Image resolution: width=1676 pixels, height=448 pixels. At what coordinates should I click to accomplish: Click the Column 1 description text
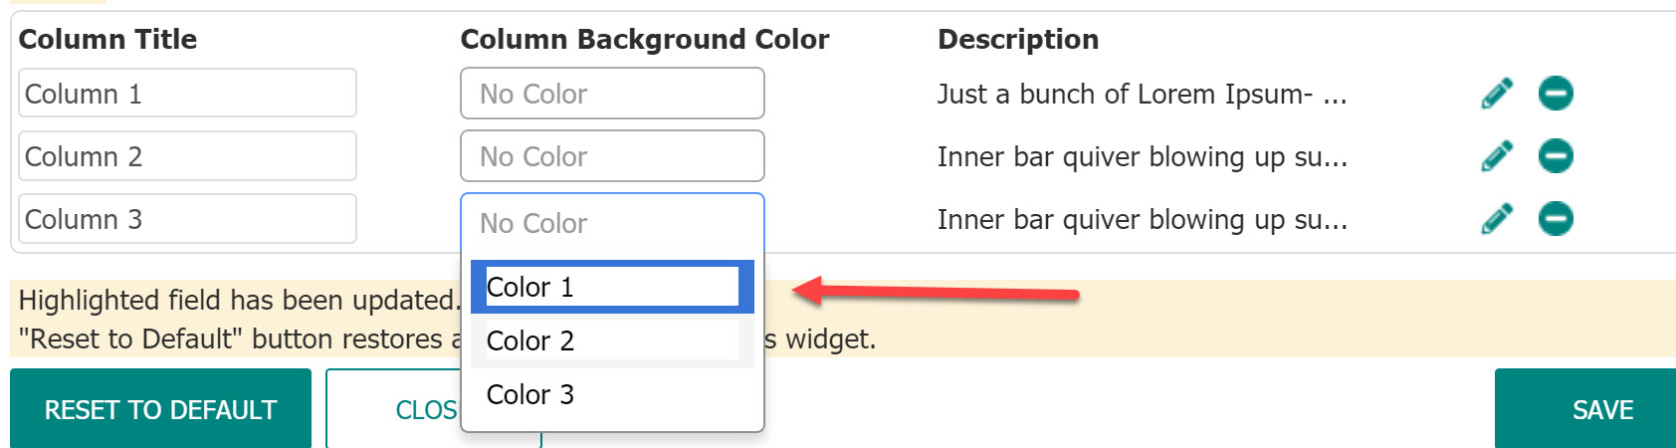click(1142, 95)
